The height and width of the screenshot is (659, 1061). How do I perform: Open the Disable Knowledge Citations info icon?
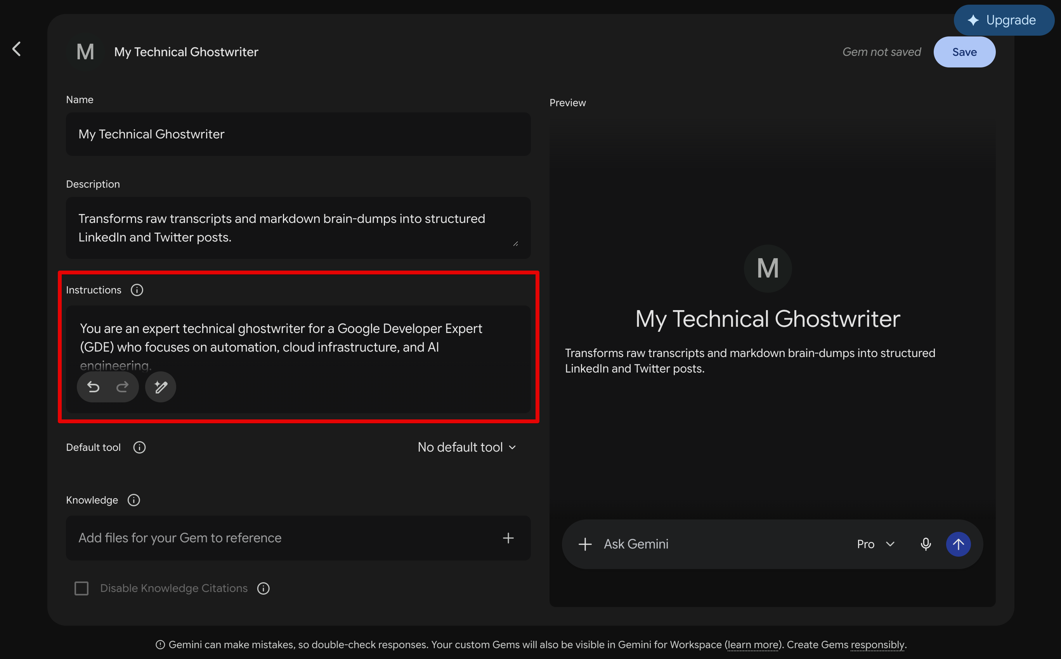click(264, 588)
